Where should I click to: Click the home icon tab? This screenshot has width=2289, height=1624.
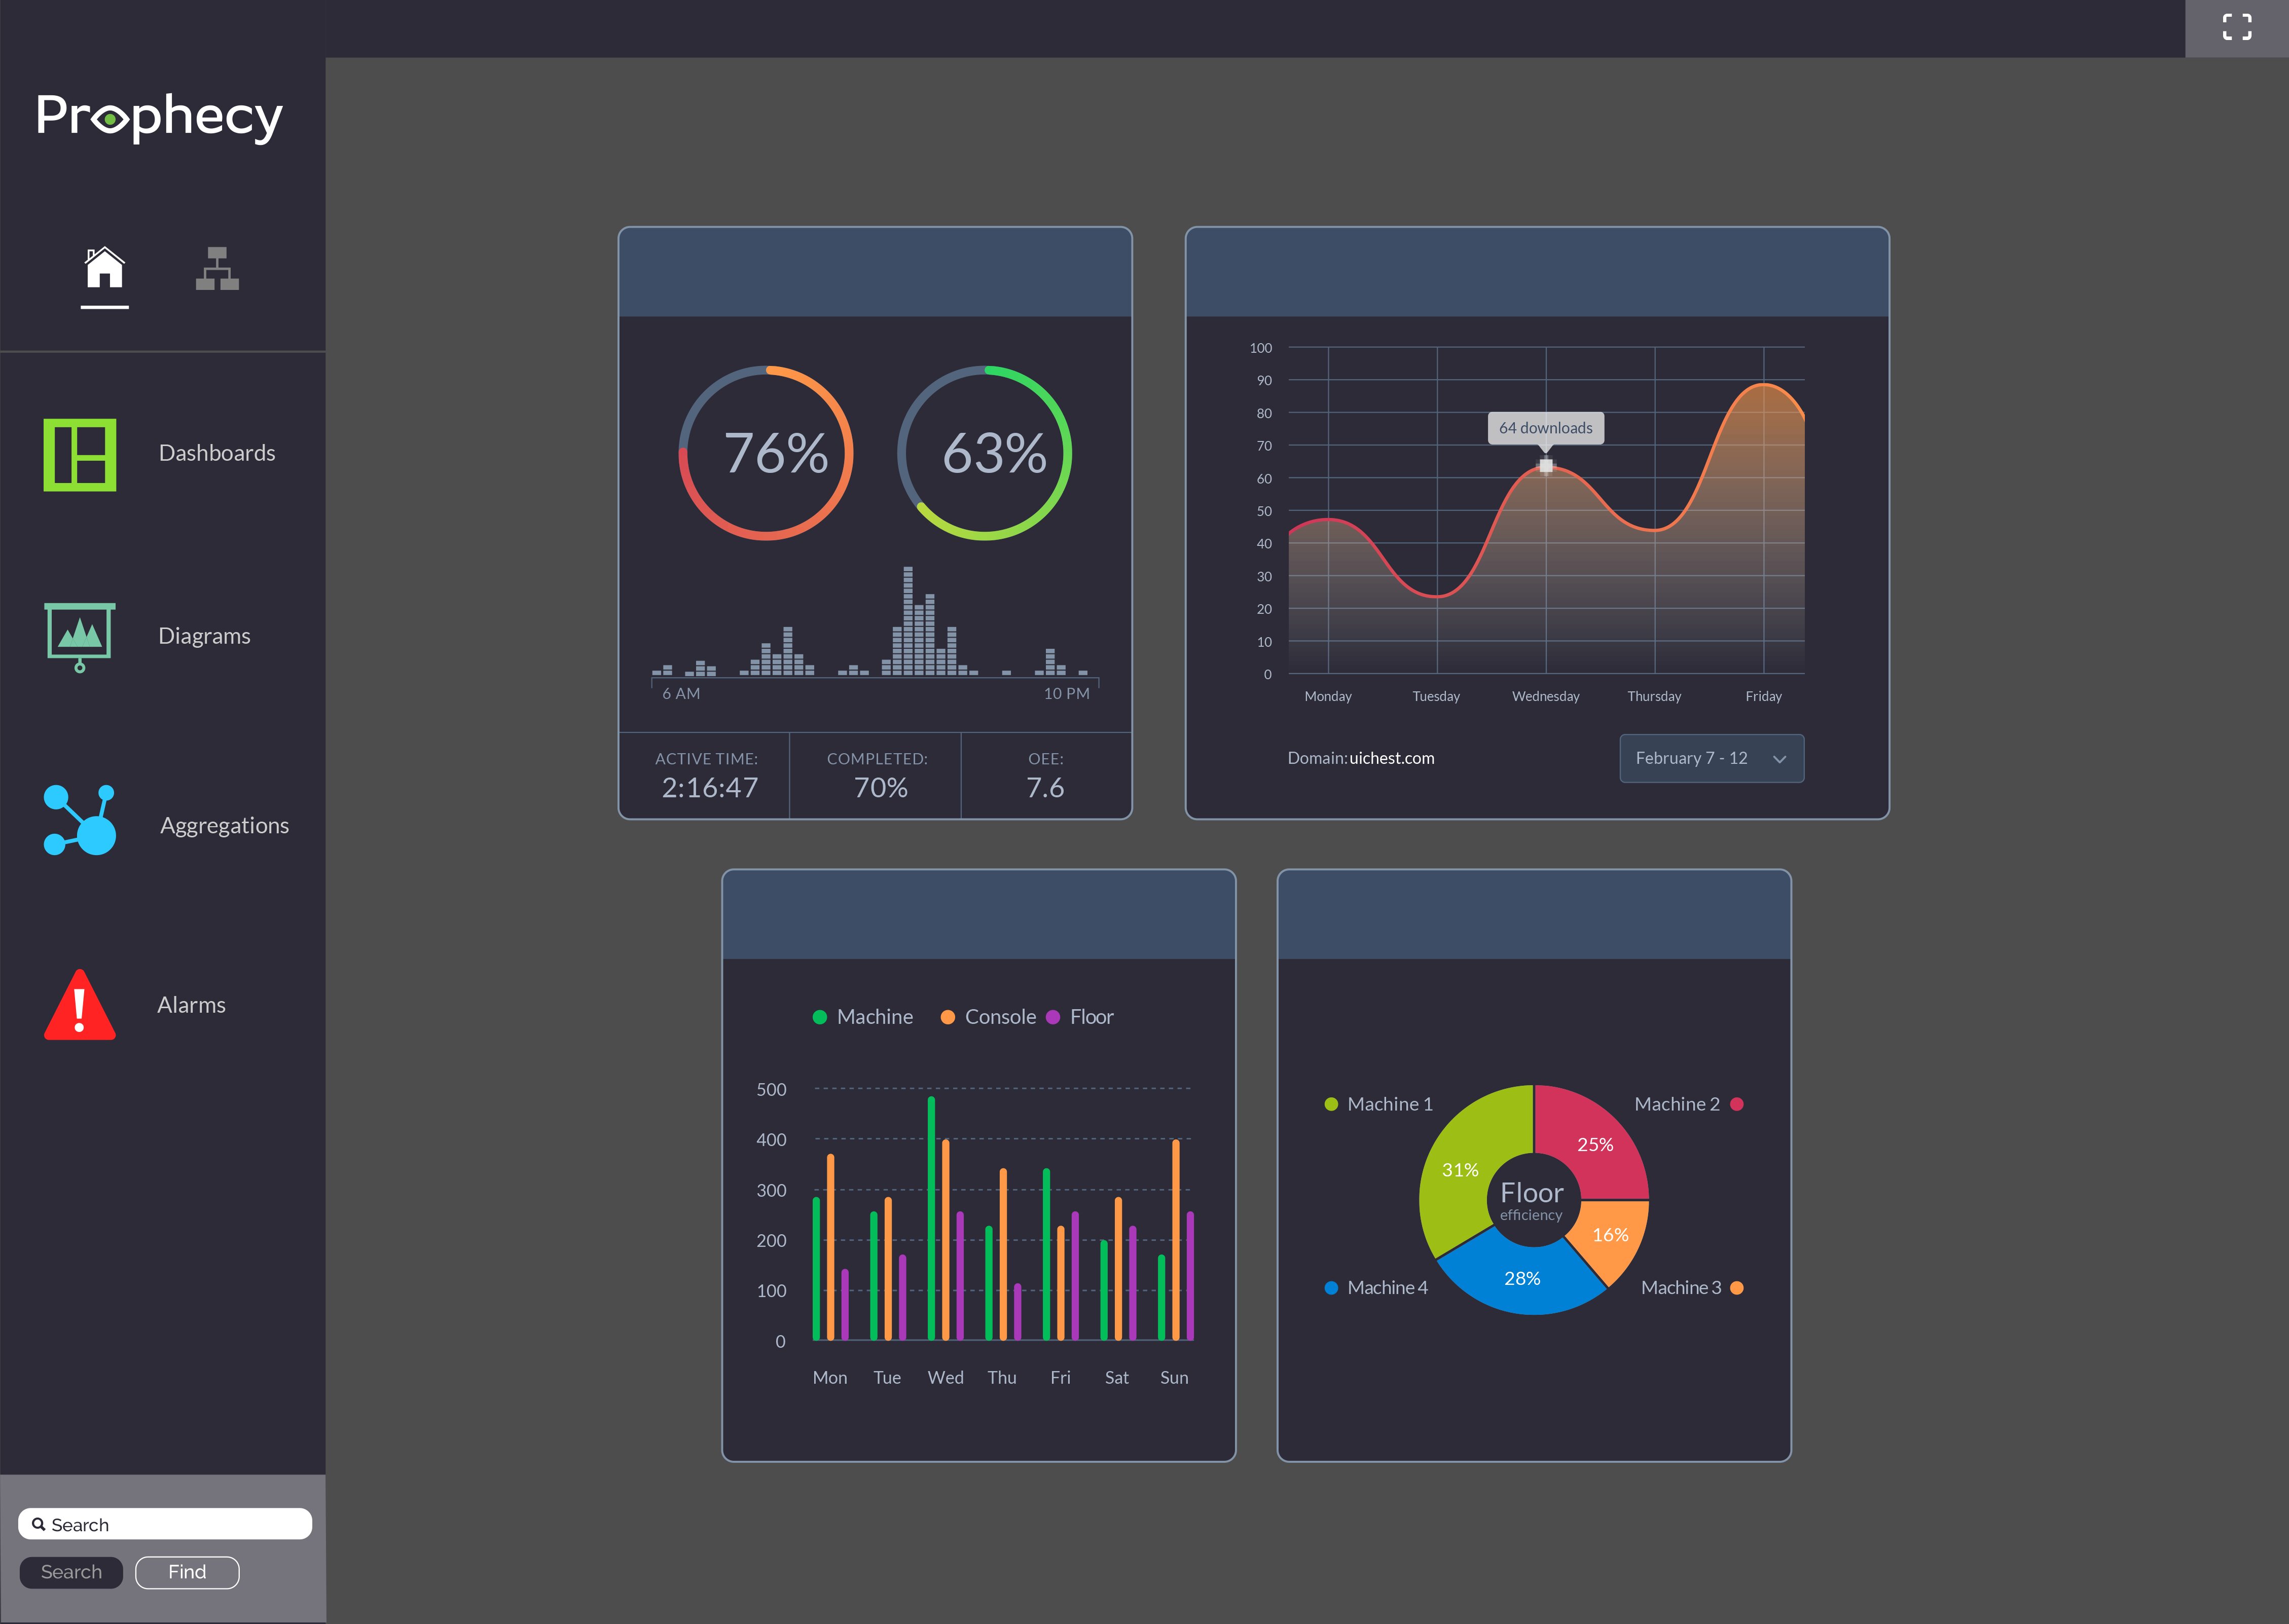pos(104,268)
